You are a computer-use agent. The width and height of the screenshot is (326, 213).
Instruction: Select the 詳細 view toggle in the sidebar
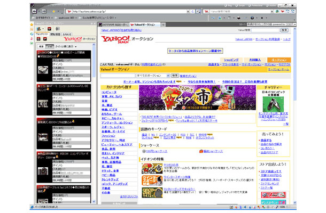(x=50, y=47)
